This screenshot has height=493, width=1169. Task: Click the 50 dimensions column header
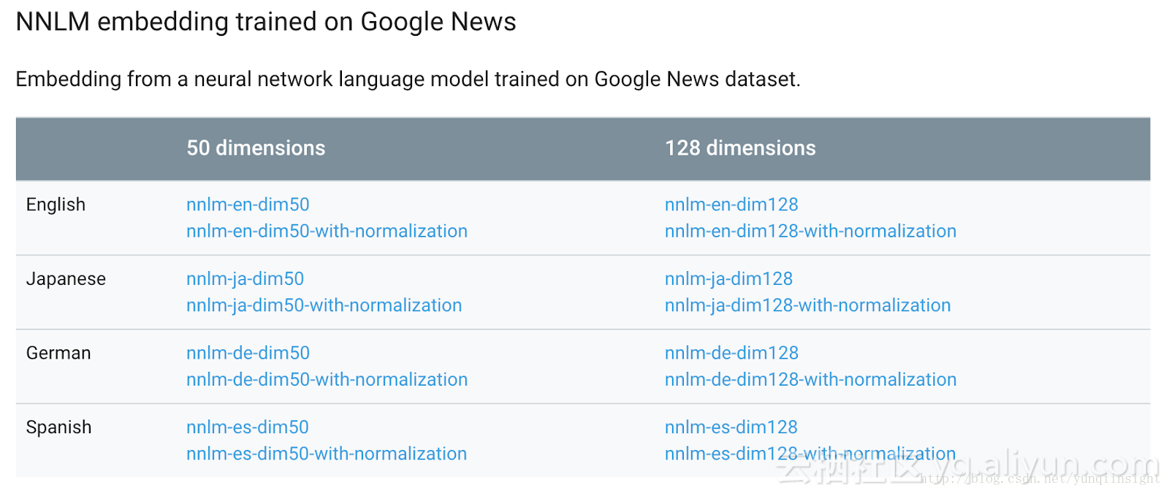pyautogui.click(x=256, y=148)
